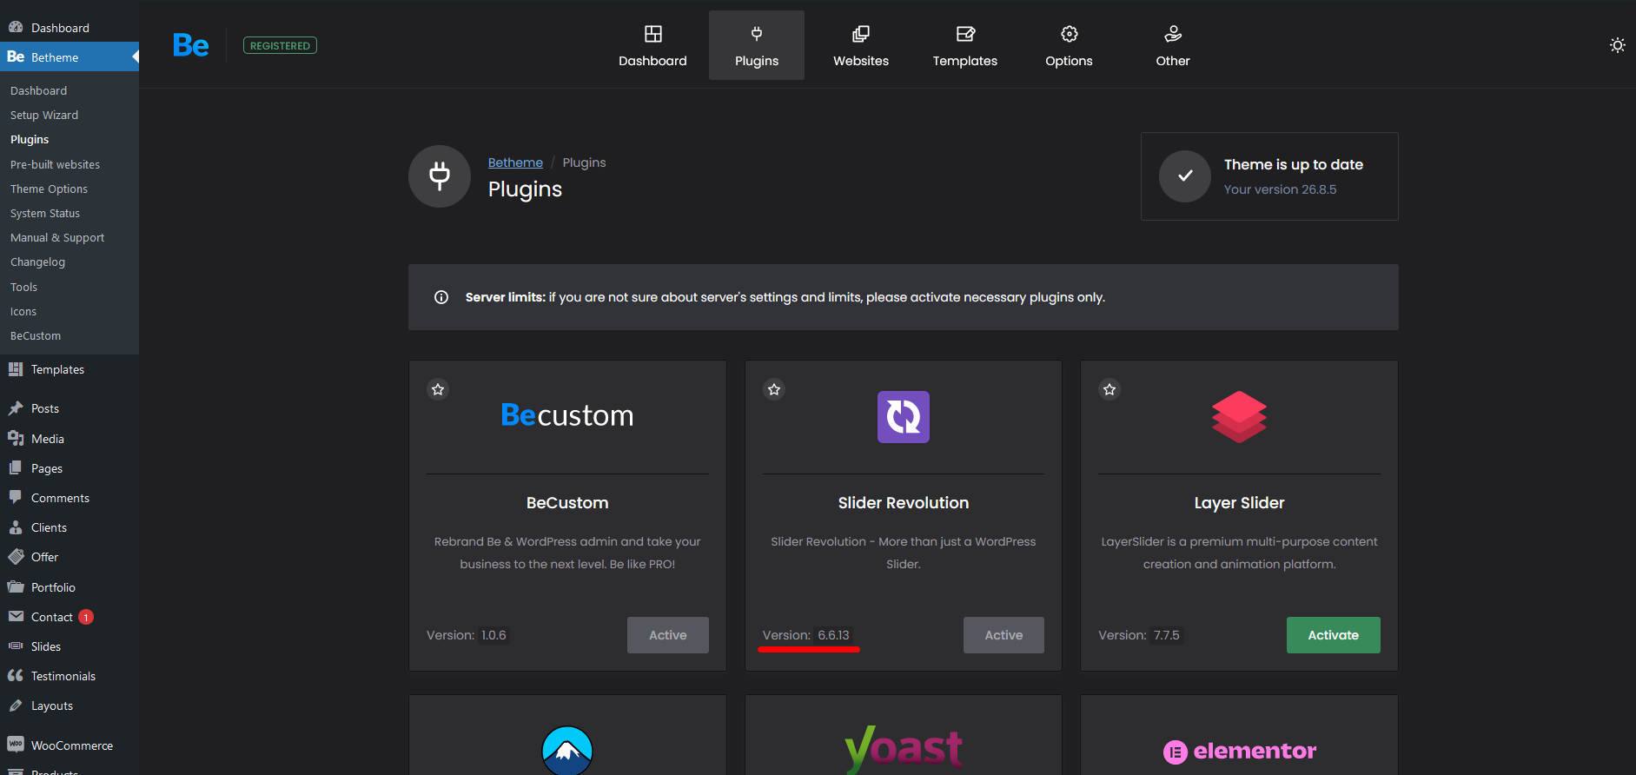Click the Websites stacked-pages icon in the top nav

point(861,34)
